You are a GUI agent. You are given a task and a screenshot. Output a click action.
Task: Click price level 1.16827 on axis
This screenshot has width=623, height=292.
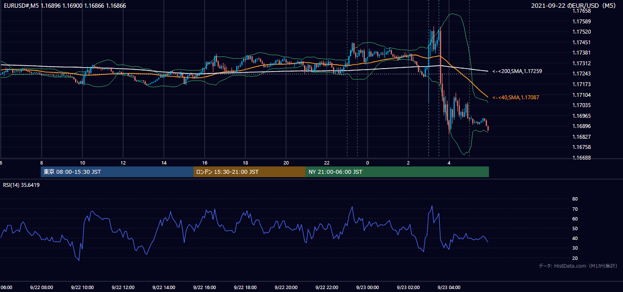[x=582, y=137]
